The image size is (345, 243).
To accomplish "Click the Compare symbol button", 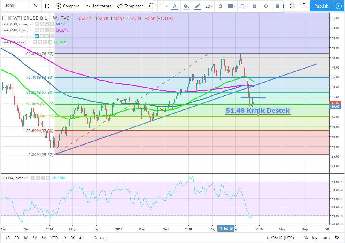I will coord(67,6).
